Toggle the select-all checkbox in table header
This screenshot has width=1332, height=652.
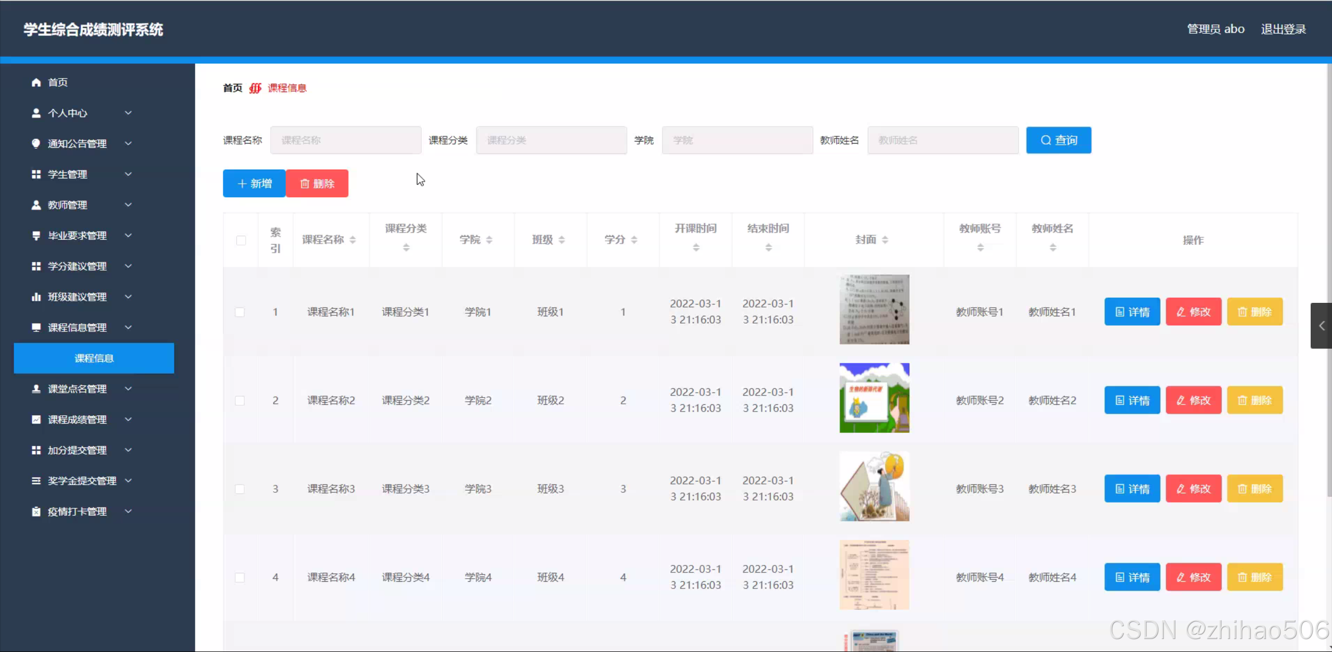[x=240, y=240]
